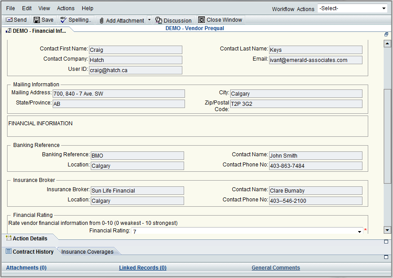Image resolution: width=393 pixels, height=278 pixels.
Task: Open the Attachments (0) link
Action: click(x=26, y=268)
